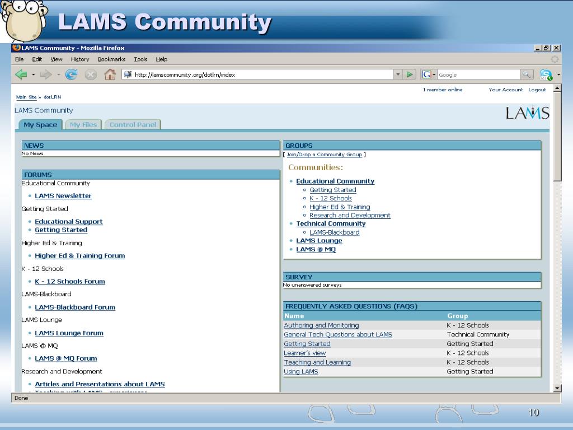The image size is (573, 430).
Task: Click the Logout link
Action: coord(537,90)
